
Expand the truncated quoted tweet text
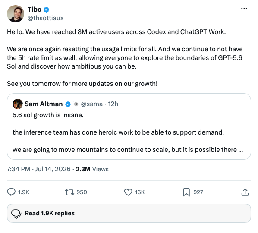pos(240,150)
